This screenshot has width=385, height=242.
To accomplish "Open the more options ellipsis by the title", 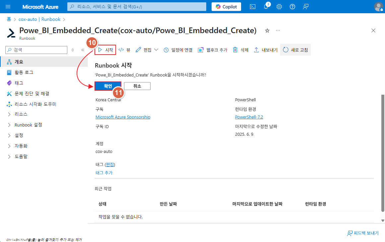I will coord(278,30).
